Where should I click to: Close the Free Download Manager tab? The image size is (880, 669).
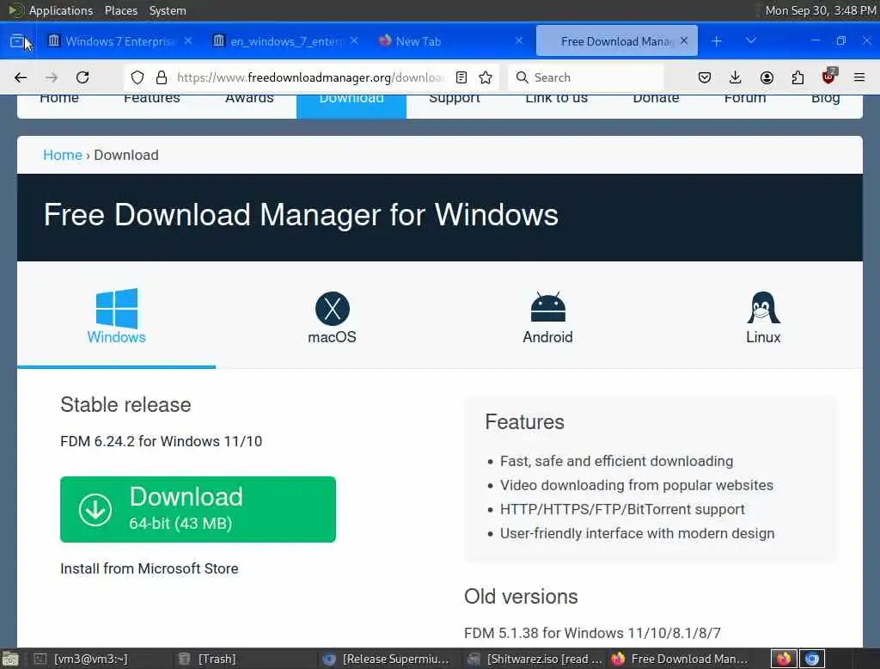[x=684, y=41]
